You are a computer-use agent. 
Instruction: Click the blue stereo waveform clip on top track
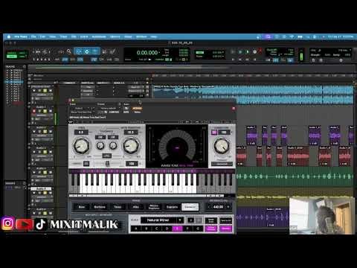click(x=253, y=95)
